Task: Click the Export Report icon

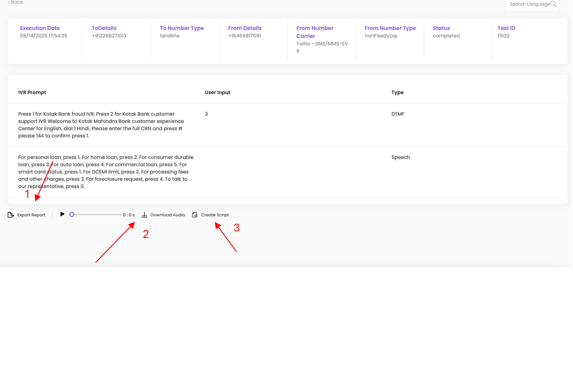Action: pos(11,215)
